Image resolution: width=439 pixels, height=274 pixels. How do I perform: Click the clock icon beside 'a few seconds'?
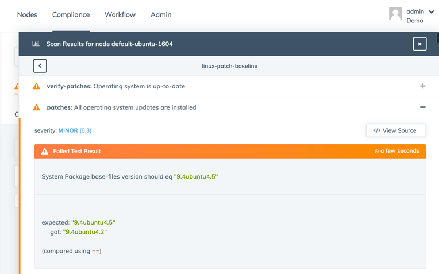click(376, 152)
